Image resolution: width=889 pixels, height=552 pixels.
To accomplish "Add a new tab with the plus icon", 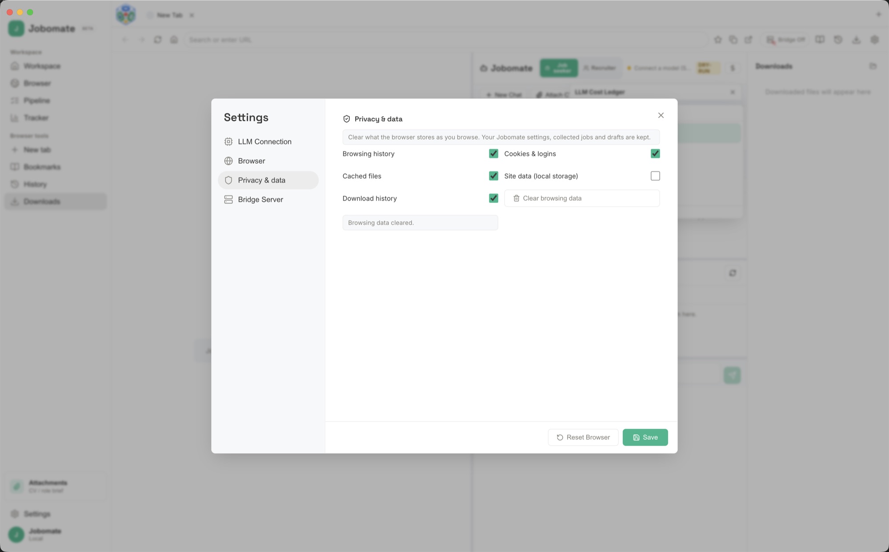I will (x=878, y=14).
